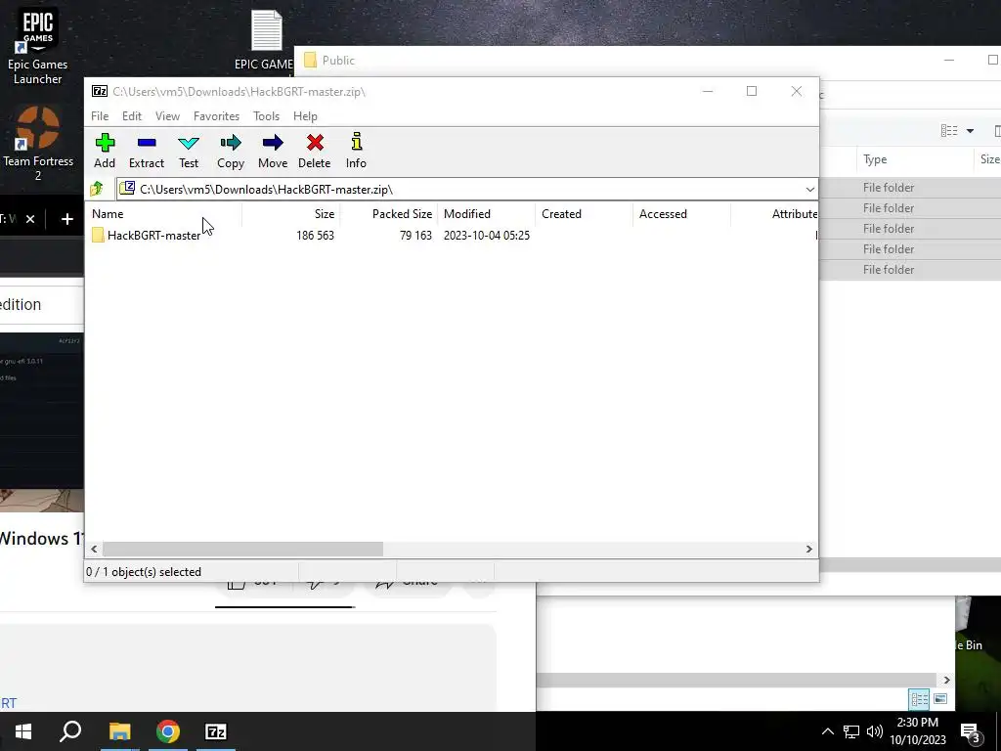This screenshot has width=1001, height=751.
Task: Open the Edit menu
Action: 132,116
